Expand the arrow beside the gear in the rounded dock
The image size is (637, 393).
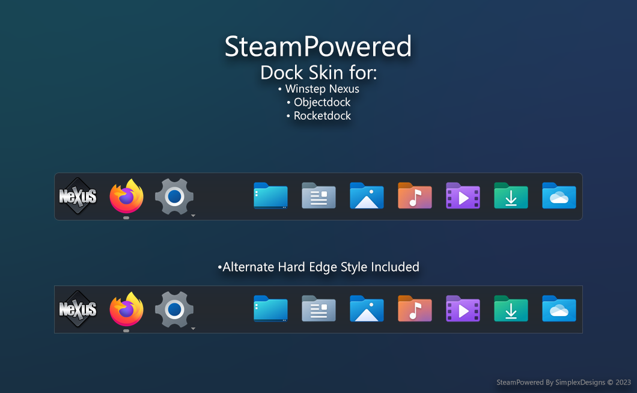pyautogui.click(x=193, y=215)
